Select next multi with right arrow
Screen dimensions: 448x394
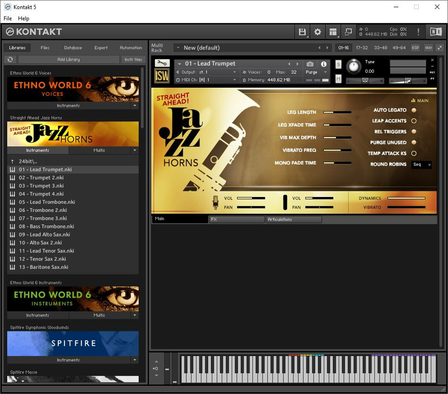327,48
